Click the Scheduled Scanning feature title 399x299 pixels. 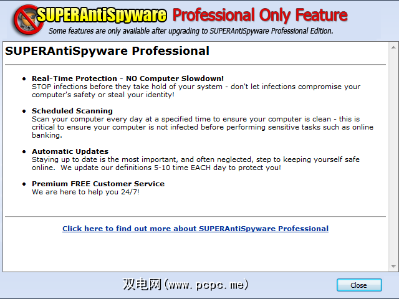point(72,111)
